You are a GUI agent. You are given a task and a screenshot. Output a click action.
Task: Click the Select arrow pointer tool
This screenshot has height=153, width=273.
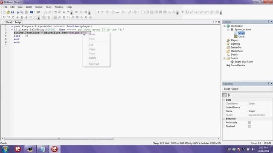(x=99, y=12)
